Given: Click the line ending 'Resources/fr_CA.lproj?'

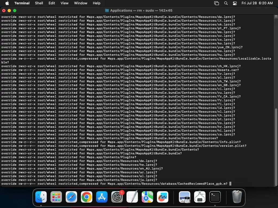Looking at the screenshot, I should tap(121, 97).
